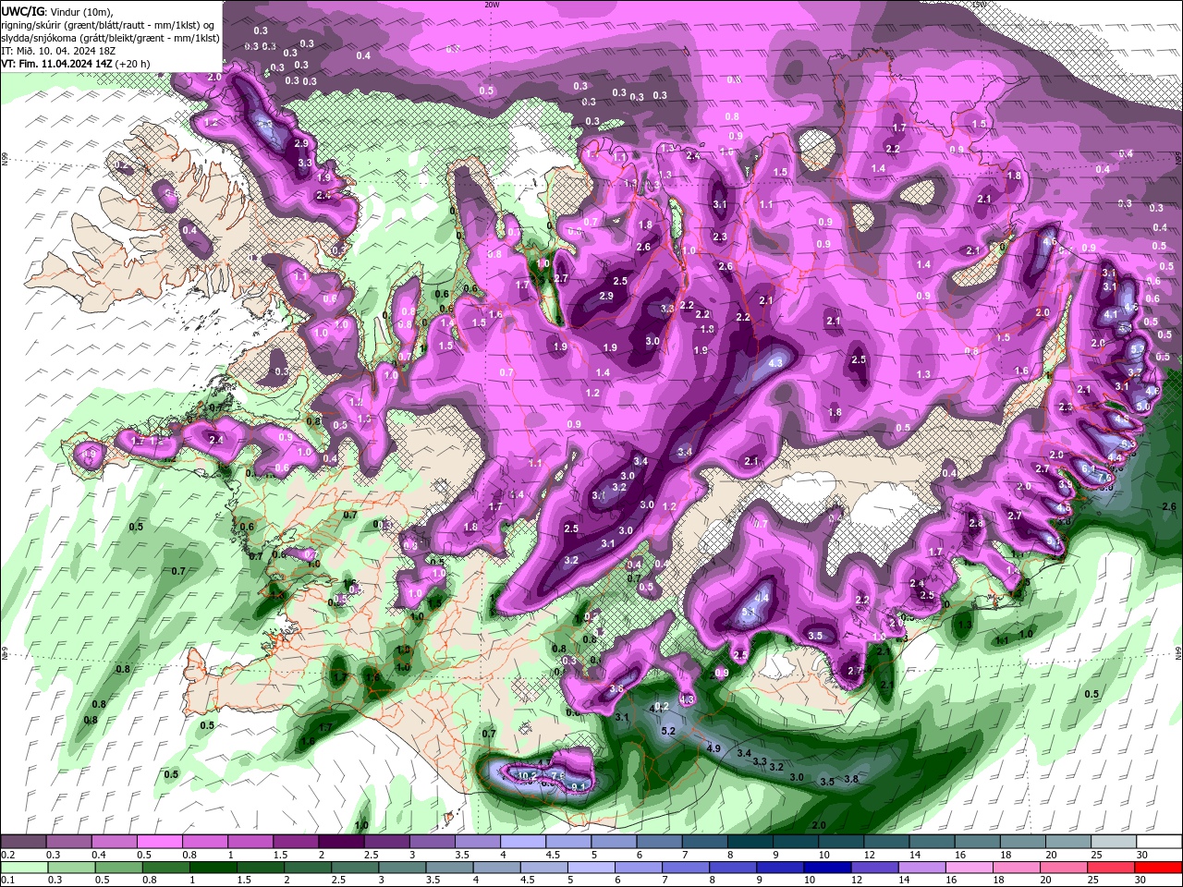Screen dimensions: 1183x887
Task: Click the 'slydda/snjókoma (grátt/bleikt/grænt - mm/1klst)' line
Action: click(x=111, y=38)
